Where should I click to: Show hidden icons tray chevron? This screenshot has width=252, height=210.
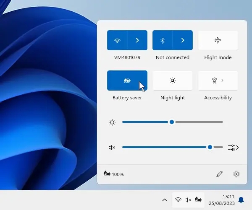coord(165,200)
